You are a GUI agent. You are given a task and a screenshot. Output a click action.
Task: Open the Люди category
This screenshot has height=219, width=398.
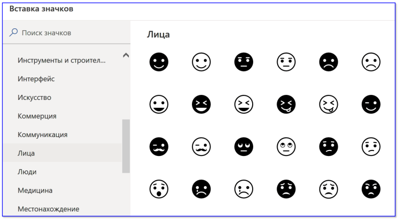(x=27, y=172)
